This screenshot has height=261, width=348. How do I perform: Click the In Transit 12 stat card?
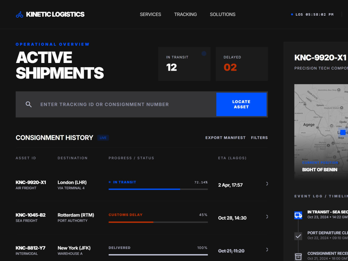click(184, 64)
